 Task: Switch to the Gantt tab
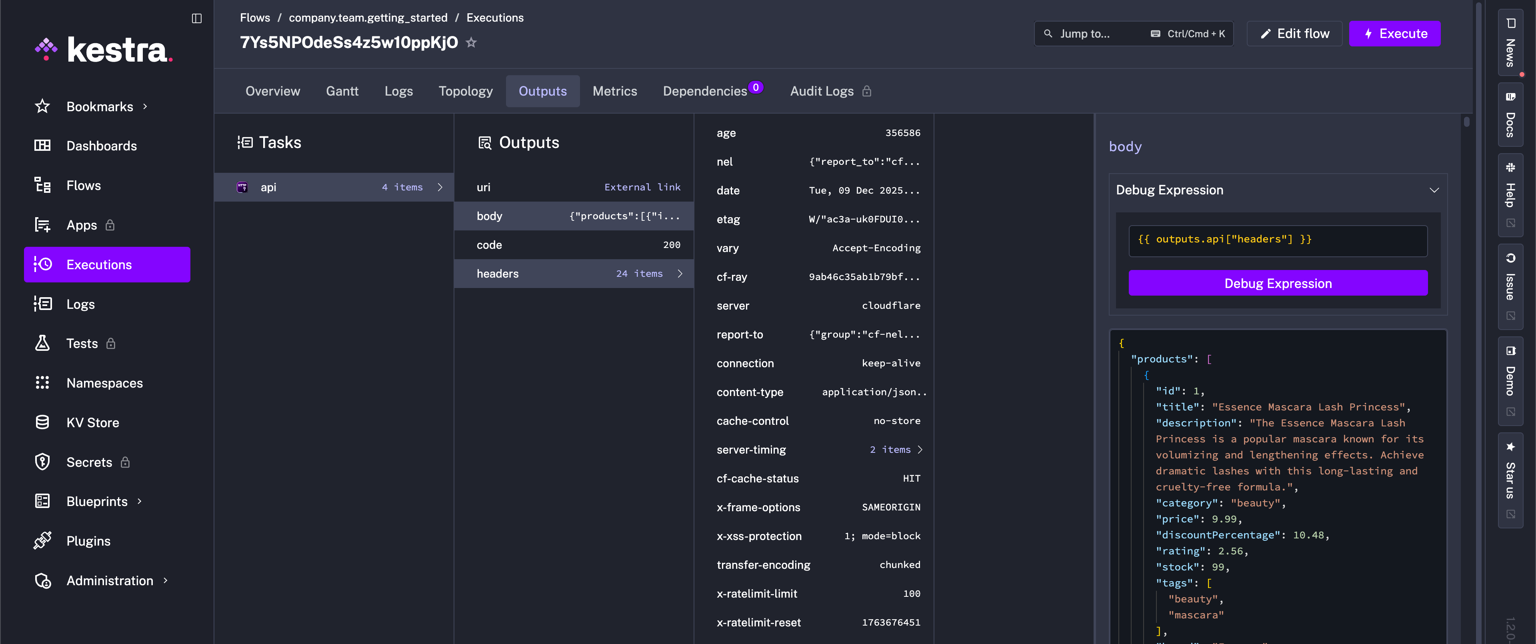click(x=342, y=91)
